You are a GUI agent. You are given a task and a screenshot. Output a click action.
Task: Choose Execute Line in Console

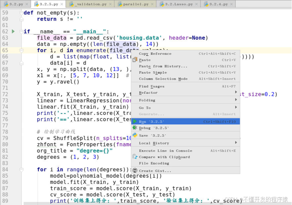tap(185, 151)
